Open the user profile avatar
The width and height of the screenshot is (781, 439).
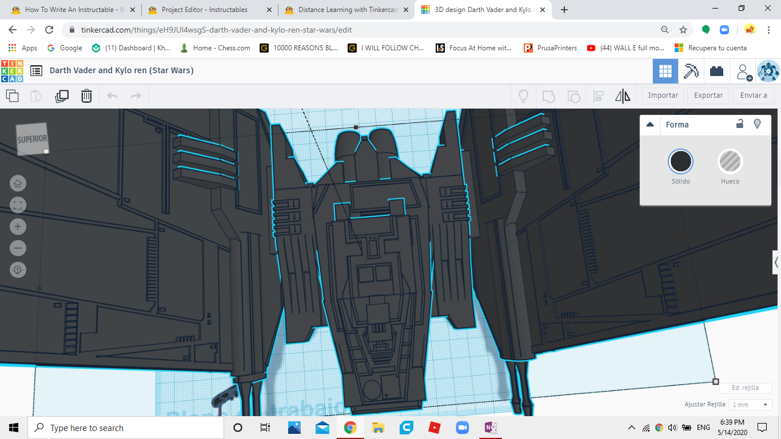tap(768, 71)
